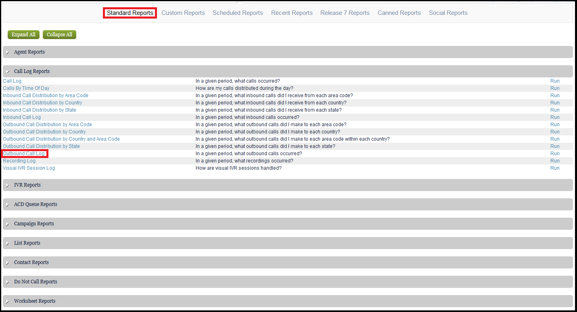Run the Outbound Call Log report
The height and width of the screenshot is (312, 577).
555,154
